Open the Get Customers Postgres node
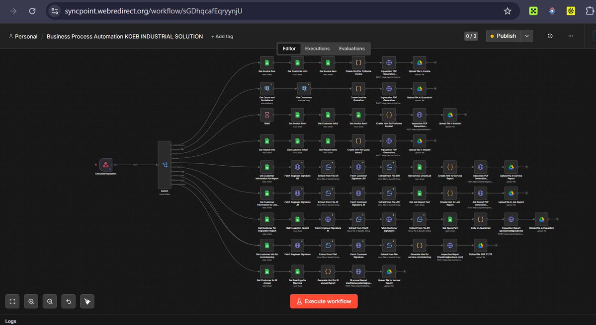Viewport: 596px width, 325px height. [304, 89]
